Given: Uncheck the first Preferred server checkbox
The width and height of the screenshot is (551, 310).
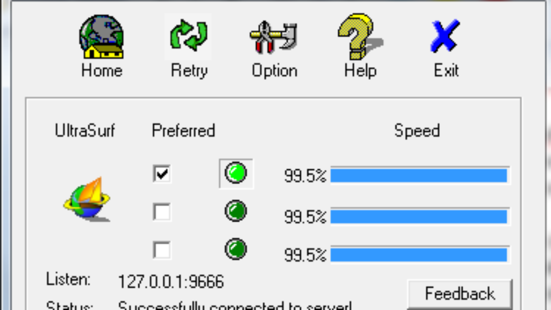Looking at the screenshot, I should (x=162, y=174).
